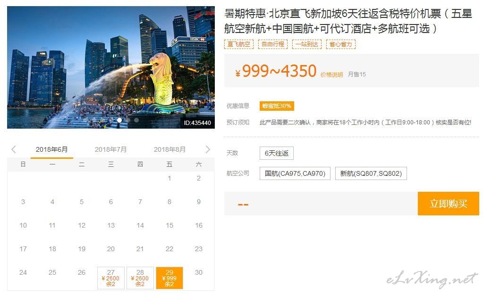
Task: Click calendar date 26
Action: [x=82, y=272]
